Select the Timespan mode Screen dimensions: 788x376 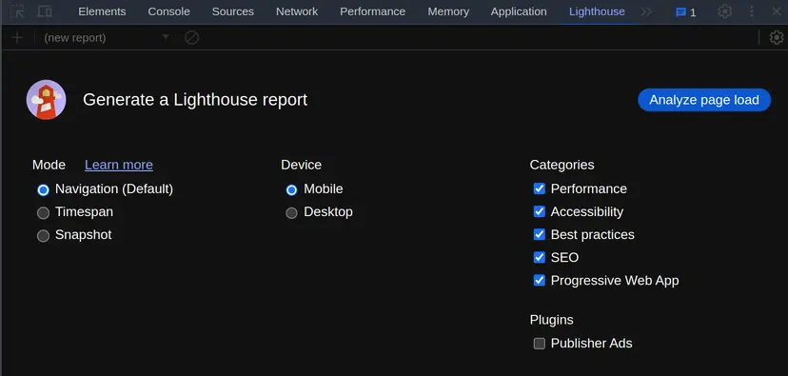pyautogui.click(x=43, y=212)
